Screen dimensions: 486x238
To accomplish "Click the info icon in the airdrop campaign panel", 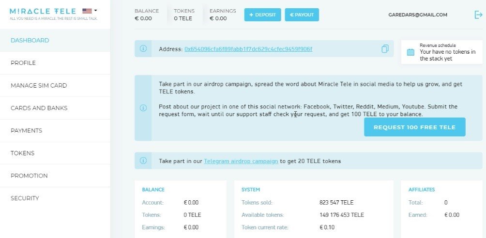I will coord(143,108).
